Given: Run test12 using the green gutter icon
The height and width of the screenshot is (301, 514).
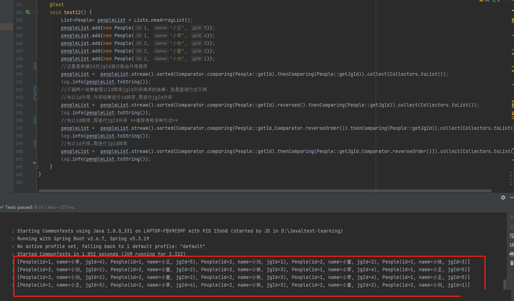Looking at the screenshot, I should 28,12.
